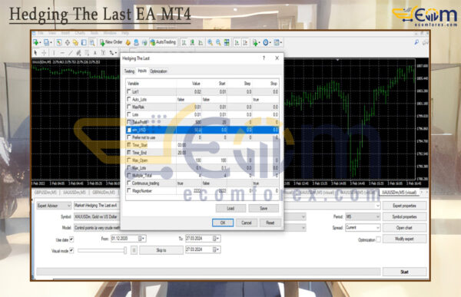Open the To date calendar dropdown

(216, 239)
